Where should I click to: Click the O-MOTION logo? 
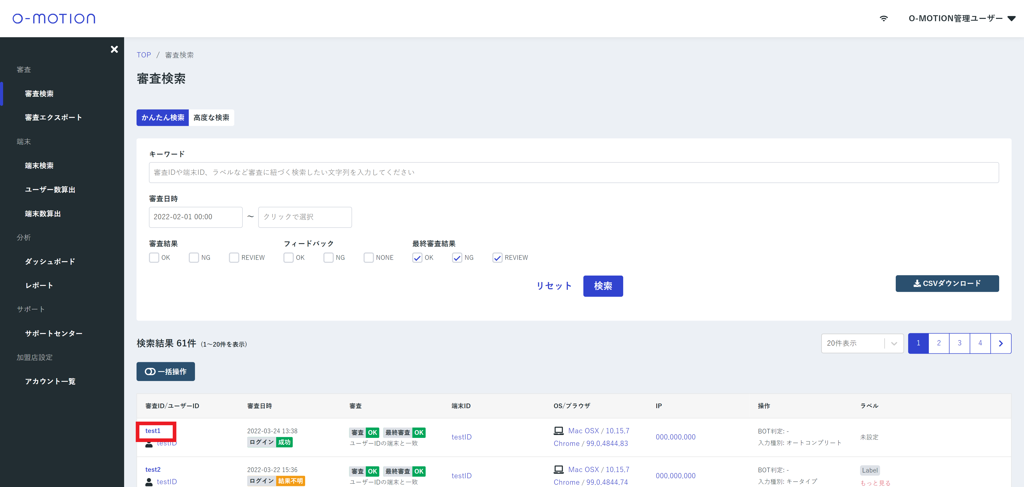54,19
